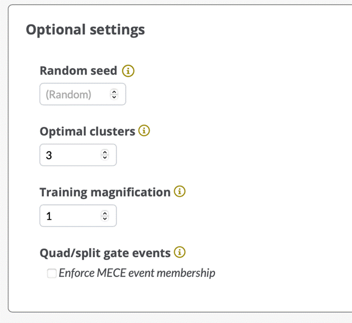Click the Enforce MECE event membership label text
Viewport: 352px width, 323px height.
click(137, 273)
